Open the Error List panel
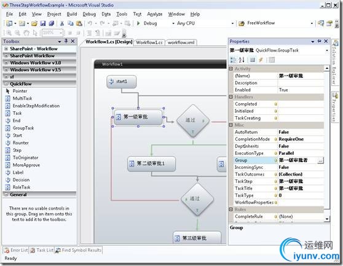The height and width of the screenshot is (266, 343). pos(16,250)
